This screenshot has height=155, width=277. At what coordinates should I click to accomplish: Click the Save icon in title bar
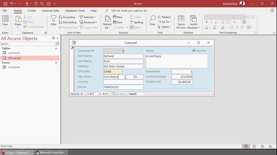(5, 3)
